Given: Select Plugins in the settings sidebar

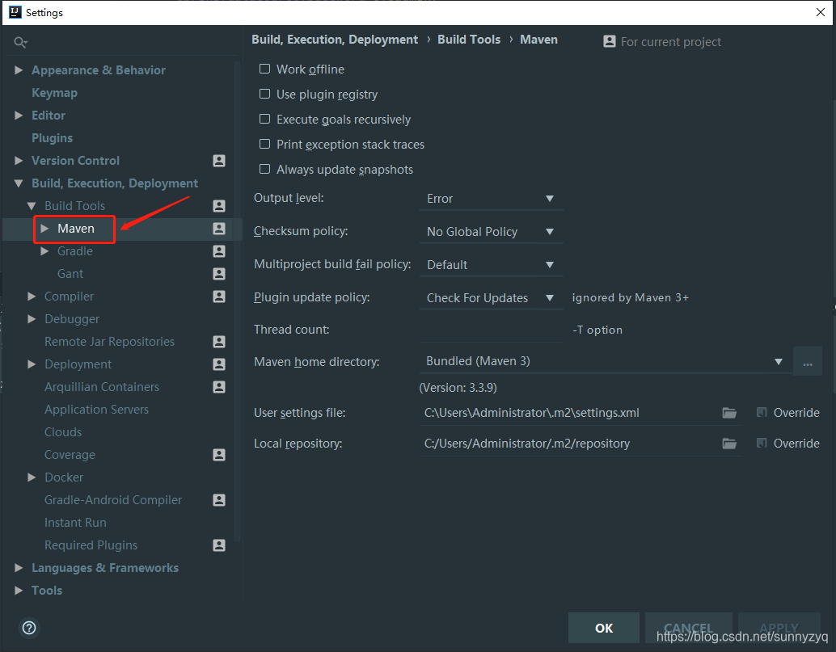Looking at the screenshot, I should click(52, 137).
